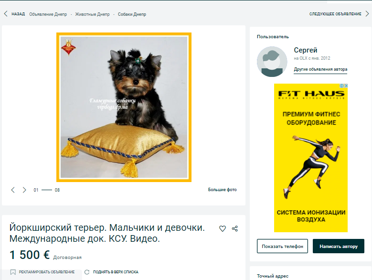Open Сергей's user avatar
372x280 pixels.
pyautogui.click(x=272, y=62)
